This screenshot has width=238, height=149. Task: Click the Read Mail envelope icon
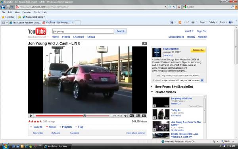[188, 22]
